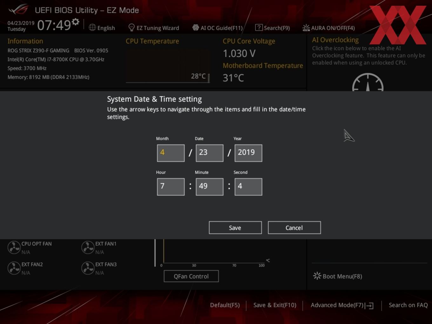
Task: Click the EXT FAN3 fan icon
Action: [88, 268]
